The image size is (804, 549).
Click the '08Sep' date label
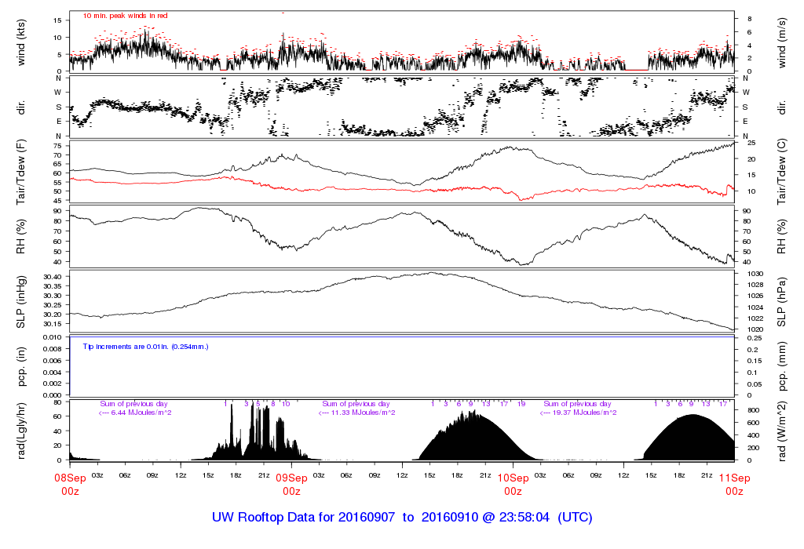click(70, 478)
